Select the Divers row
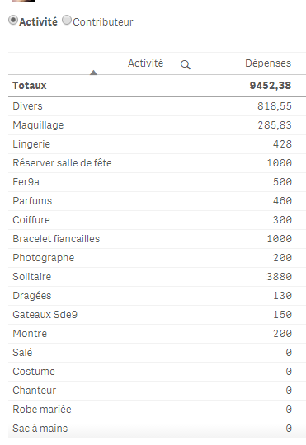Image resolution: width=306 pixels, height=445 pixels. pyautogui.click(x=153, y=106)
